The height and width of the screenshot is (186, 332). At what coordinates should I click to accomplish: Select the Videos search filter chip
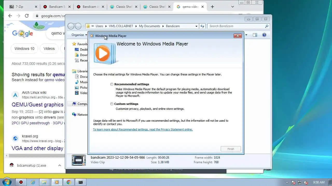point(49,49)
